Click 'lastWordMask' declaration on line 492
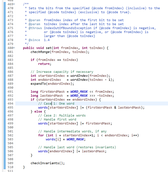 [x=52, y=96]
